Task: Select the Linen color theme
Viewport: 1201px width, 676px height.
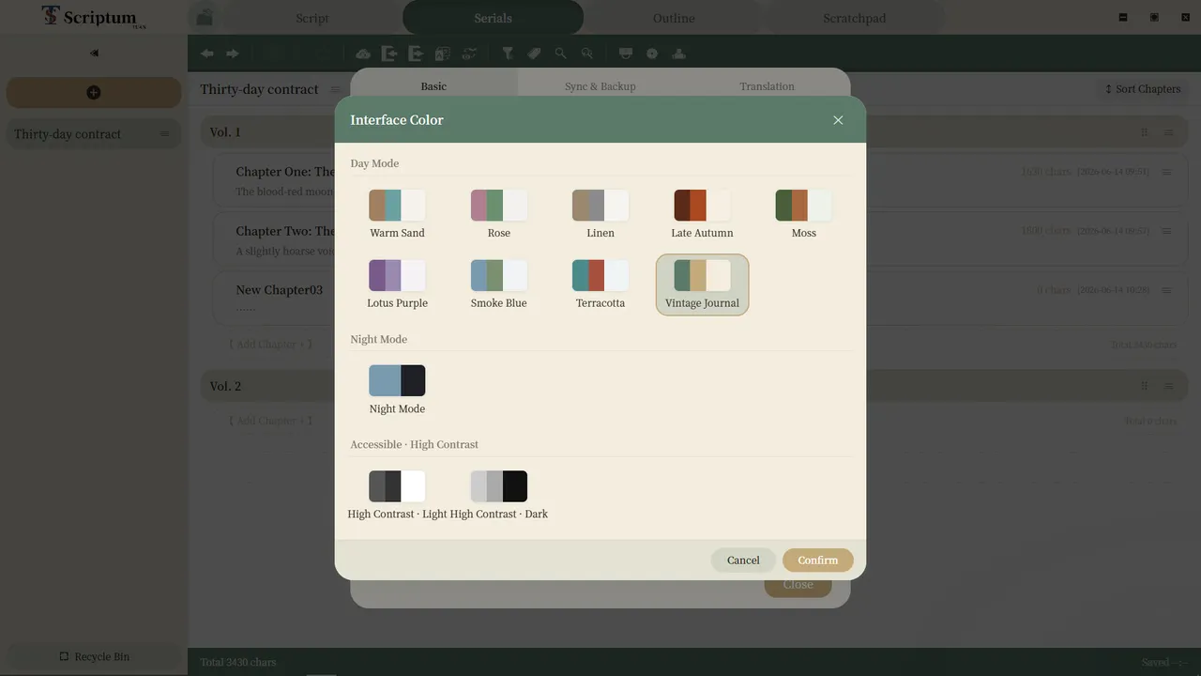Action: click(600, 214)
